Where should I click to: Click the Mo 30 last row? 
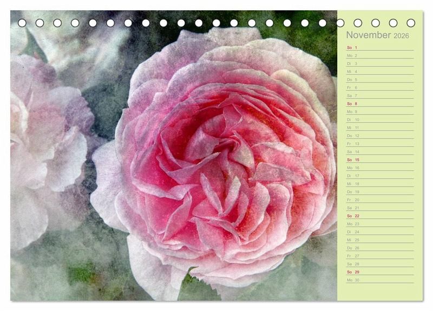[379, 280]
